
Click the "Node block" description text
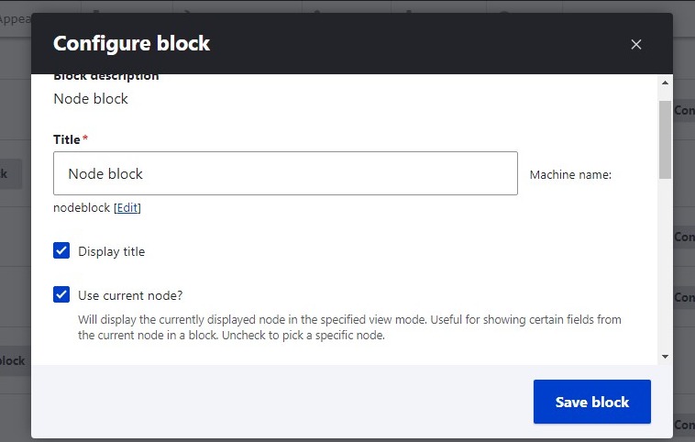91,98
